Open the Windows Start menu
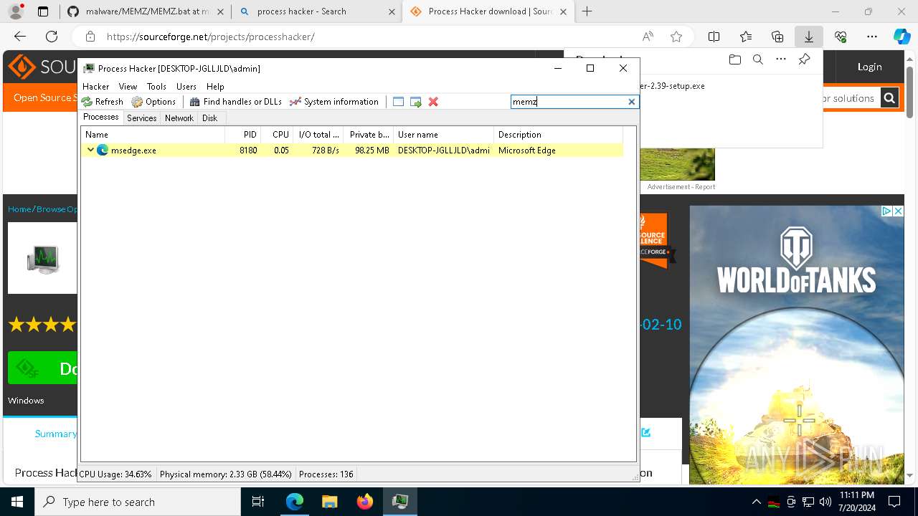The width and height of the screenshot is (918, 516). tap(17, 502)
